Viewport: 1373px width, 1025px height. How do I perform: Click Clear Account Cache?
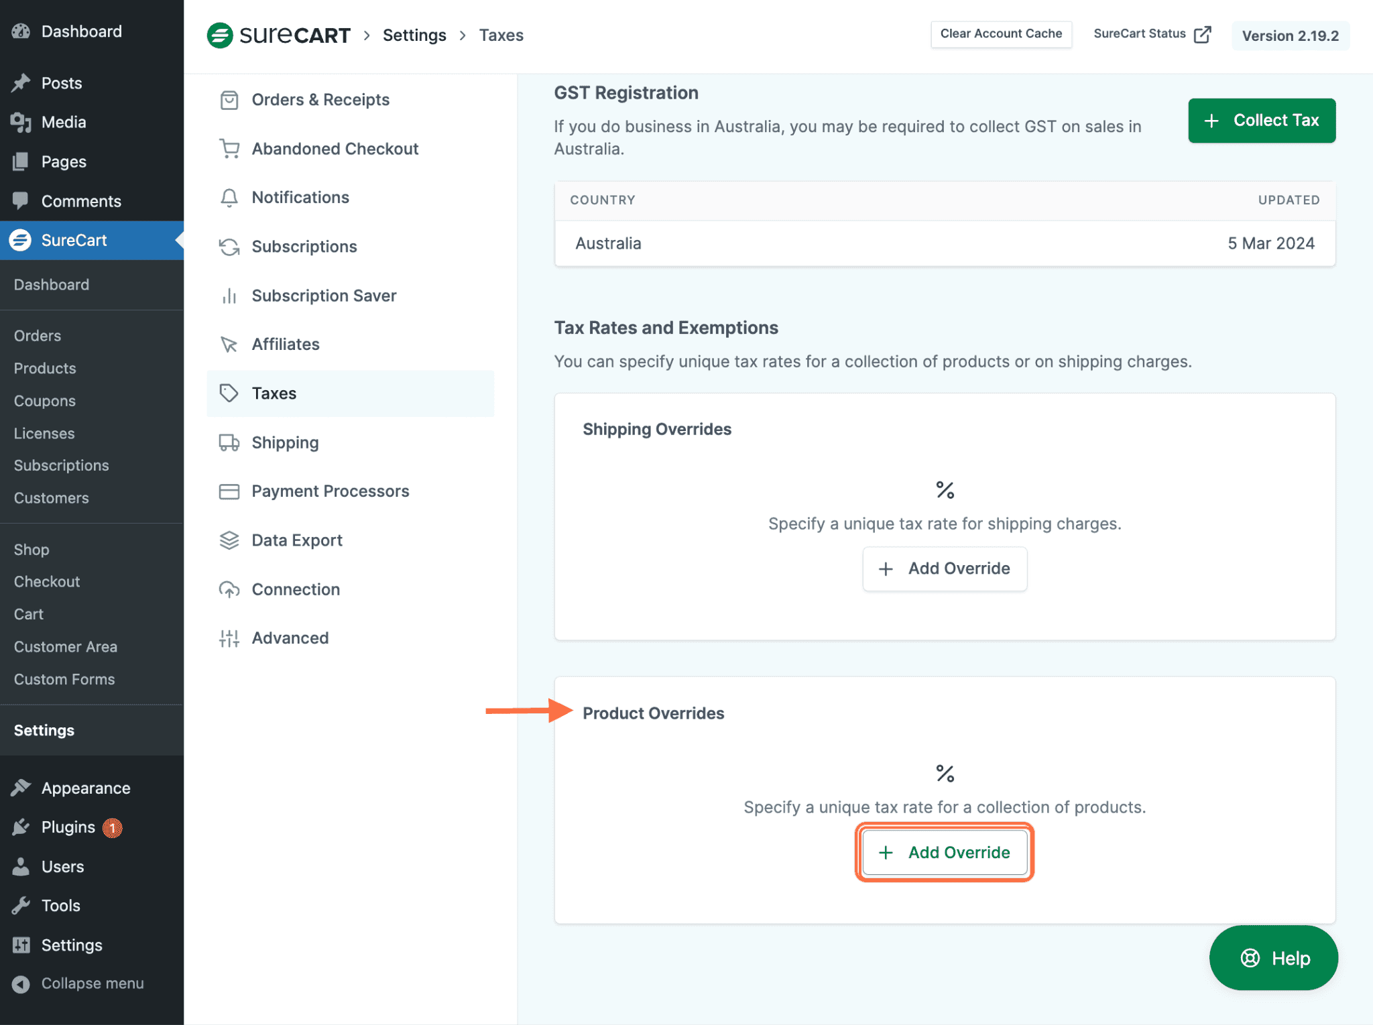pyautogui.click(x=1001, y=33)
